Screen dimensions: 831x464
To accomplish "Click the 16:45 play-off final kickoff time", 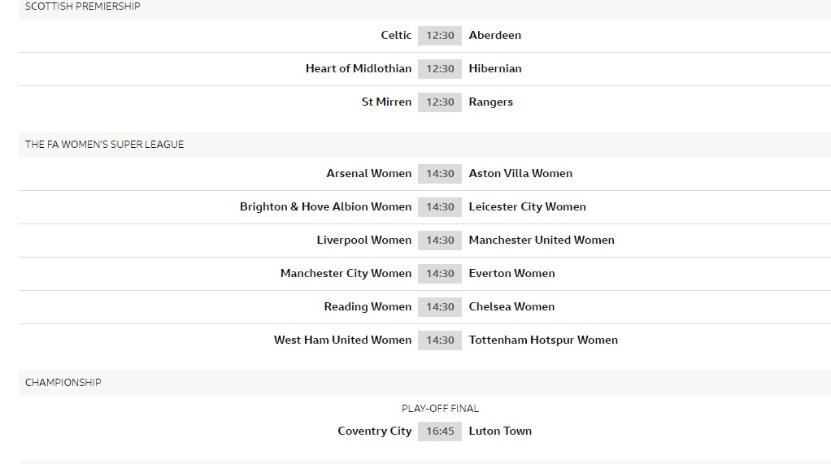I will tap(440, 431).
